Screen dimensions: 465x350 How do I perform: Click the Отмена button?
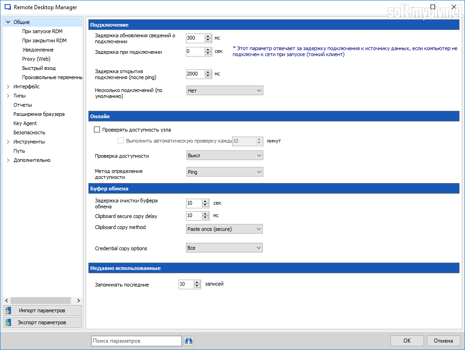443,340
